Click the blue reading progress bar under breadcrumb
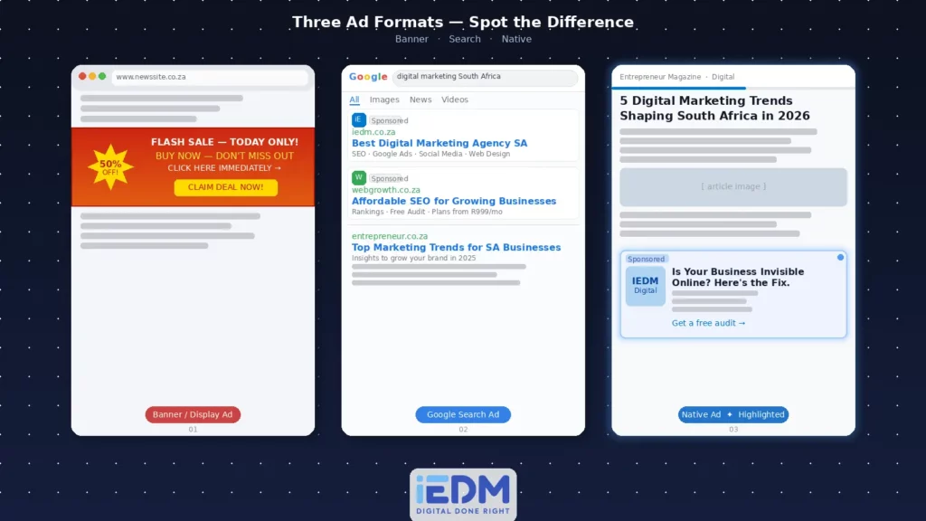Image resolution: width=926 pixels, height=521 pixels. click(x=678, y=88)
